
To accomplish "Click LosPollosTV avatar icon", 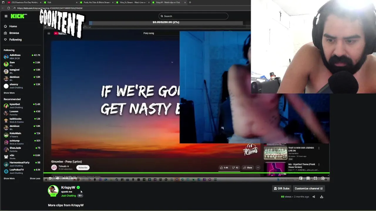I will 6,171.
